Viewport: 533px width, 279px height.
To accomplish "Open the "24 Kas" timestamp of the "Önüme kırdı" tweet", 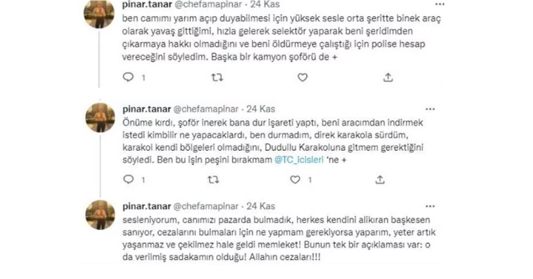I will coord(261,109).
